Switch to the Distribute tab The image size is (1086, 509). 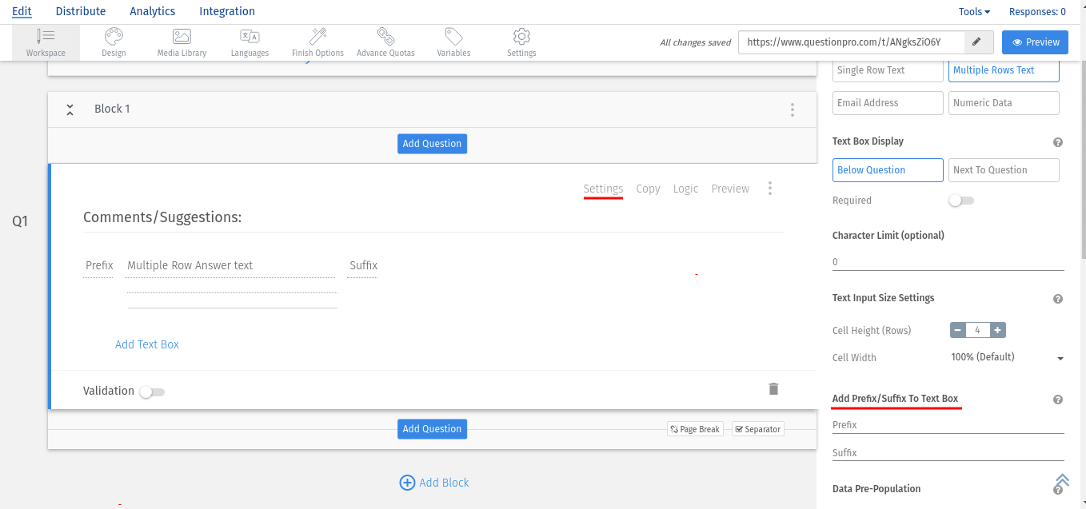81,11
